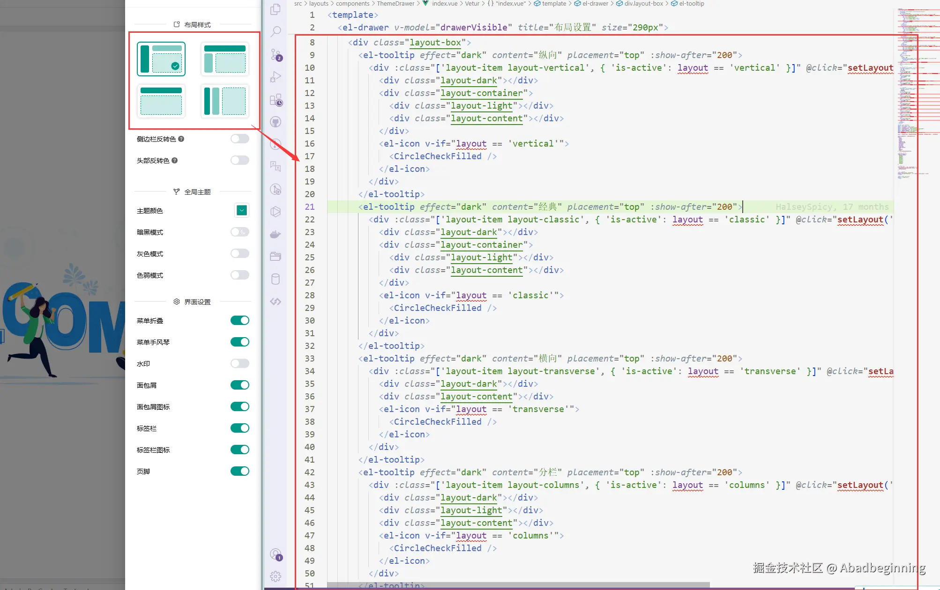This screenshot has width=940, height=590.
Task: Click the index.vue breadcrumb file
Action: pos(444,3)
